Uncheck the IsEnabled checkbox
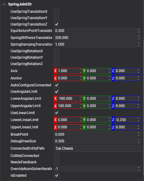This screenshot has height=181, width=144. pyautogui.click(x=57, y=176)
